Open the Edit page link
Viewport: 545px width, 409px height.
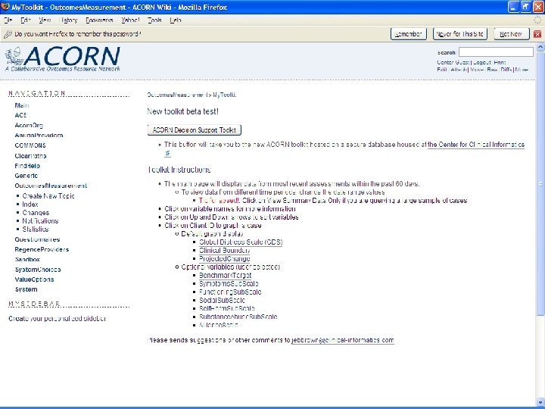(441, 70)
